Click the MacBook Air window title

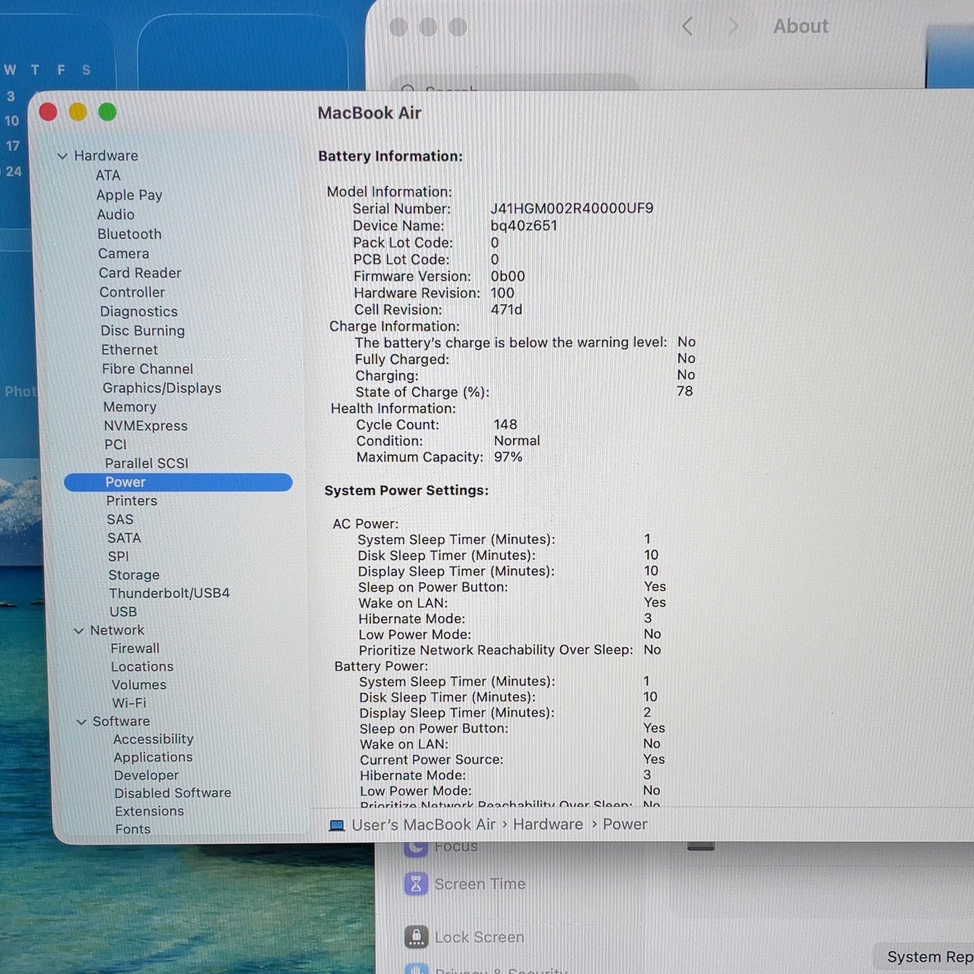pyautogui.click(x=369, y=113)
